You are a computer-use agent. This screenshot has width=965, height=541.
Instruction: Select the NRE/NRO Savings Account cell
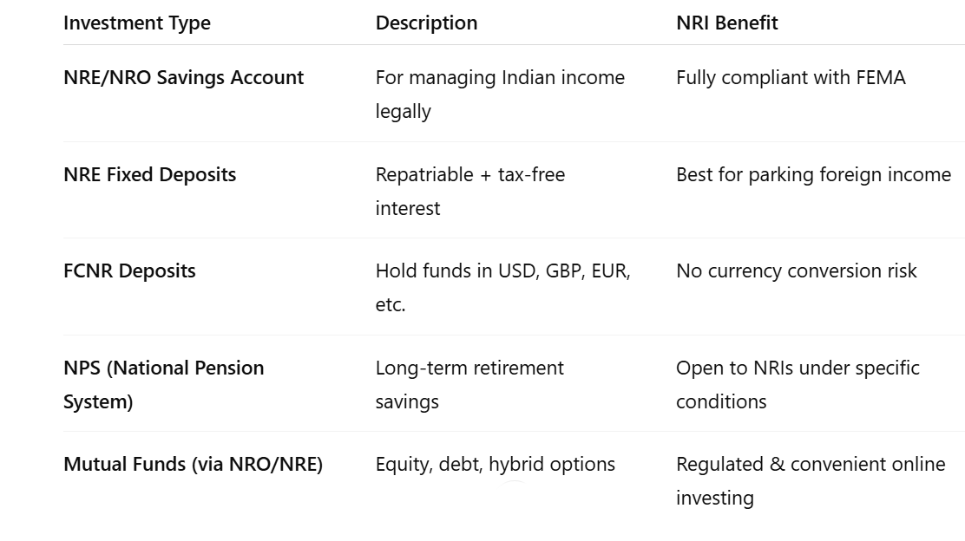183,77
